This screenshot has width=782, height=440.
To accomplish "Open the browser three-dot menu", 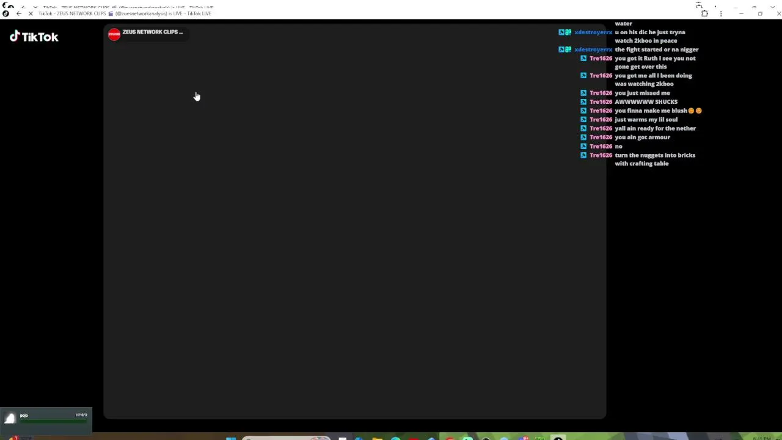I will pyautogui.click(x=722, y=13).
